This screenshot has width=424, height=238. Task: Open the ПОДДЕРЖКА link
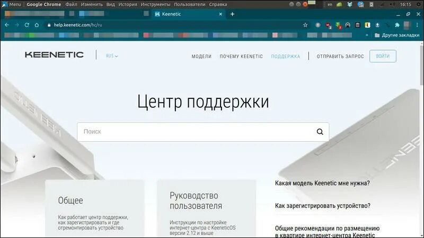286,57
